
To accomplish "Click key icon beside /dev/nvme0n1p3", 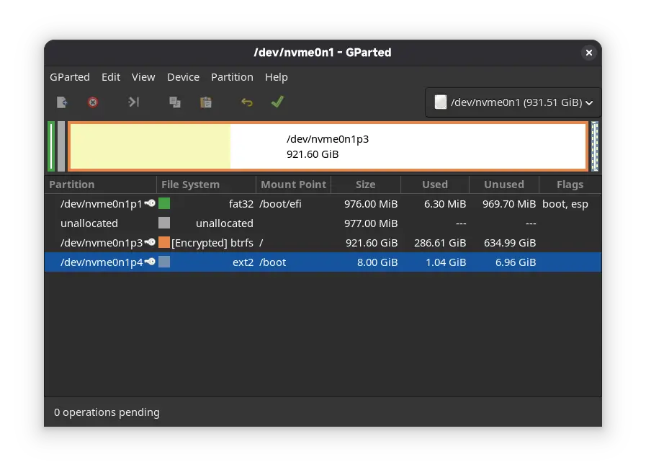I will pyautogui.click(x=150, y=242).
